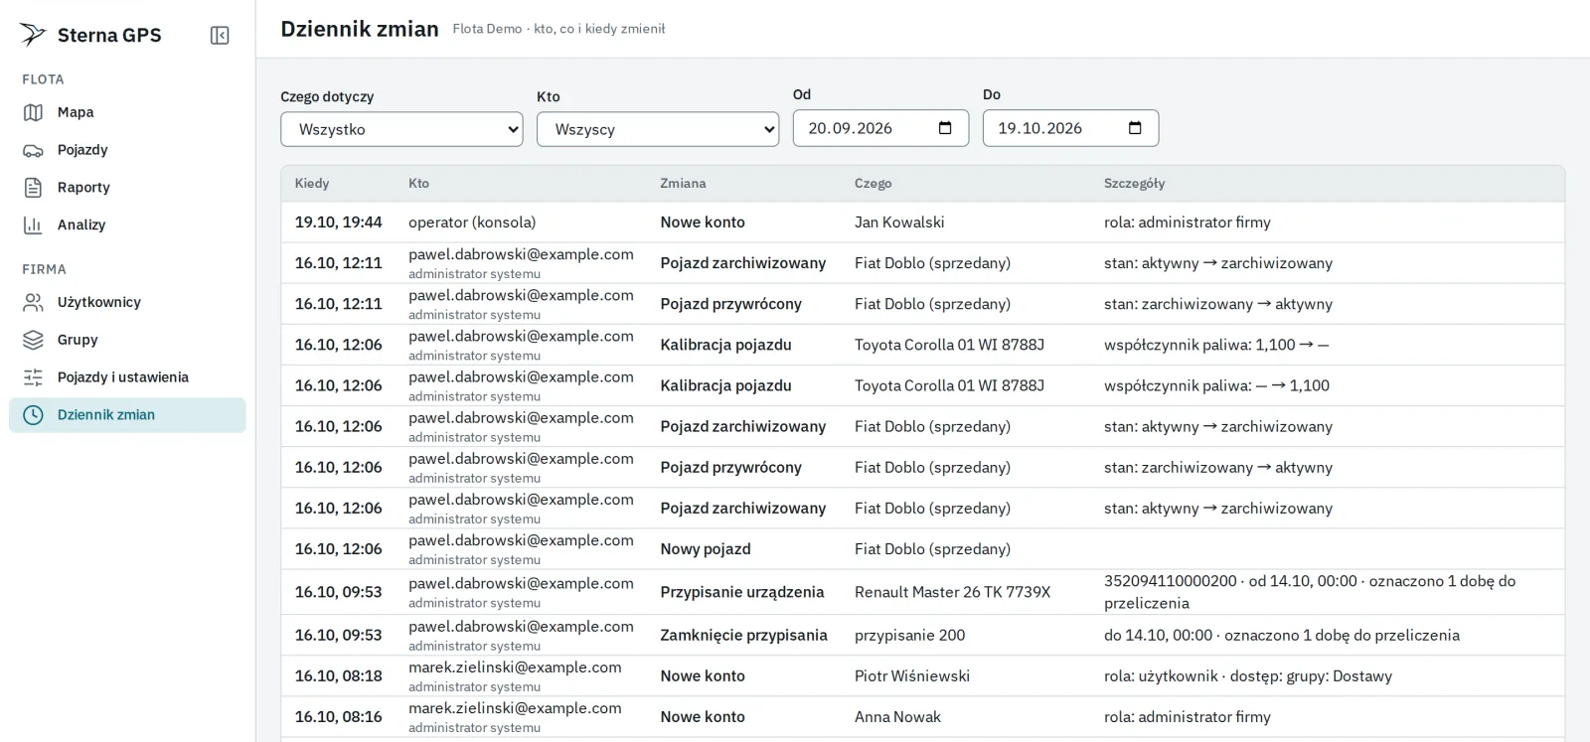Click the Analizy bar chart icon
This screenshot has width=1590, height=742.
click(x=33, y=225)
